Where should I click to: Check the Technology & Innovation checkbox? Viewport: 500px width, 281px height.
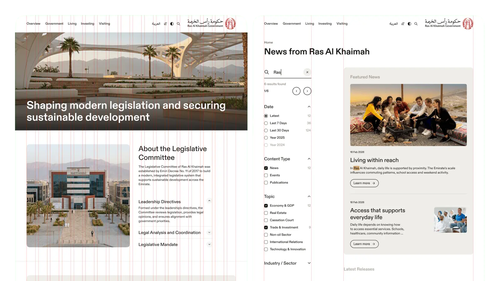266,249
